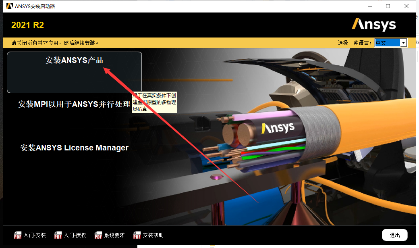Click the red PDF symbol beside 安装帮助
This screenshot has width=419, height=248.
tap(137, 235)
